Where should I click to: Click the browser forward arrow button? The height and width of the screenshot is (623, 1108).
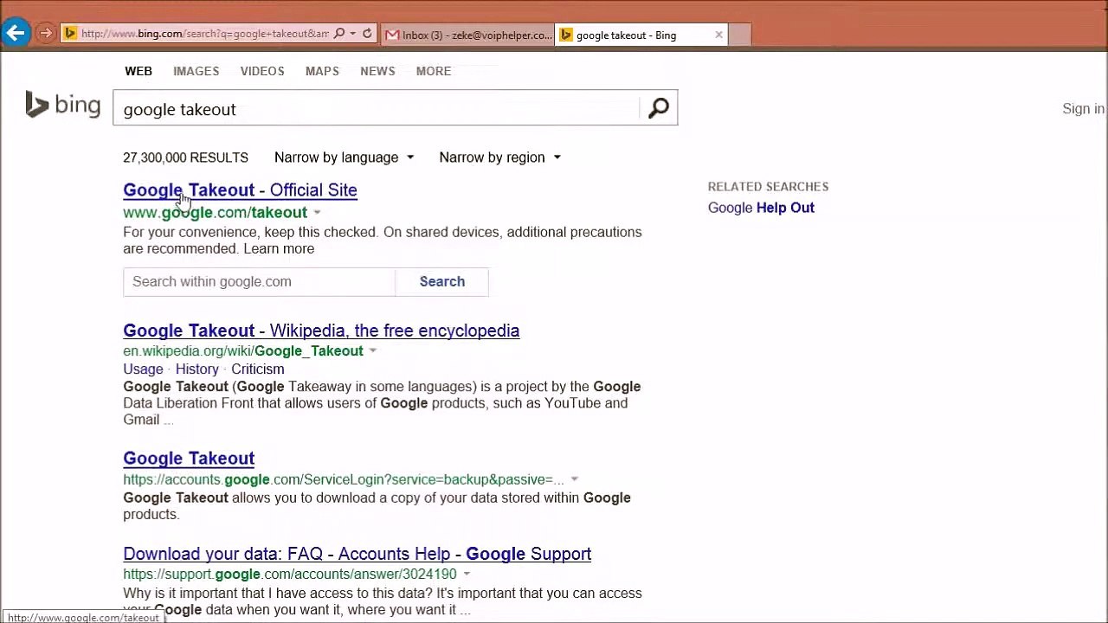[46, 34]
